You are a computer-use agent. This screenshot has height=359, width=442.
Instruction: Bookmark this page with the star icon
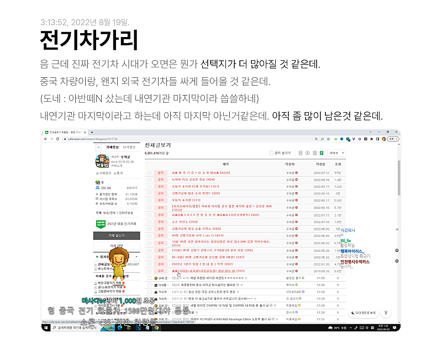tap(328, 139)
